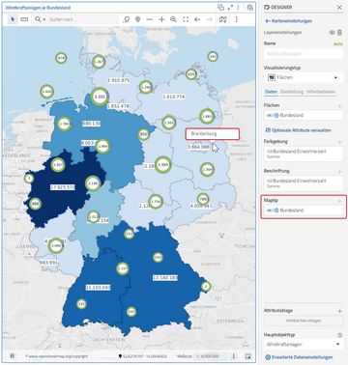348x365 pixels.
Task: Select Farbgebung Einwohnerzahl attribute field
Action: (304, 154)
